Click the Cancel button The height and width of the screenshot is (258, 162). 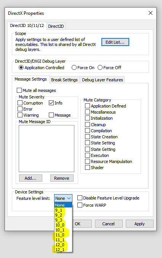[109, 224]
